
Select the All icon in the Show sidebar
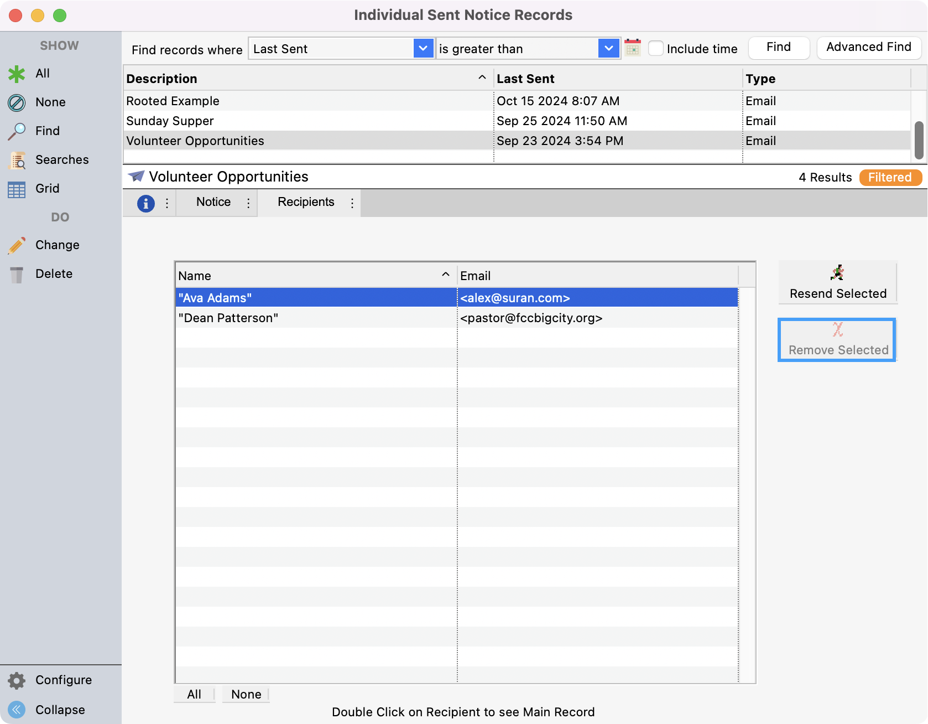(17, 73)
